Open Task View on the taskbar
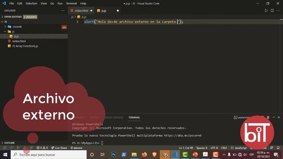The width and height of the screenshot is (283, 159). (103, 155)
